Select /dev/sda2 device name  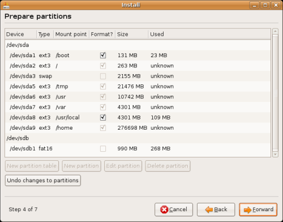click(23, 66)
